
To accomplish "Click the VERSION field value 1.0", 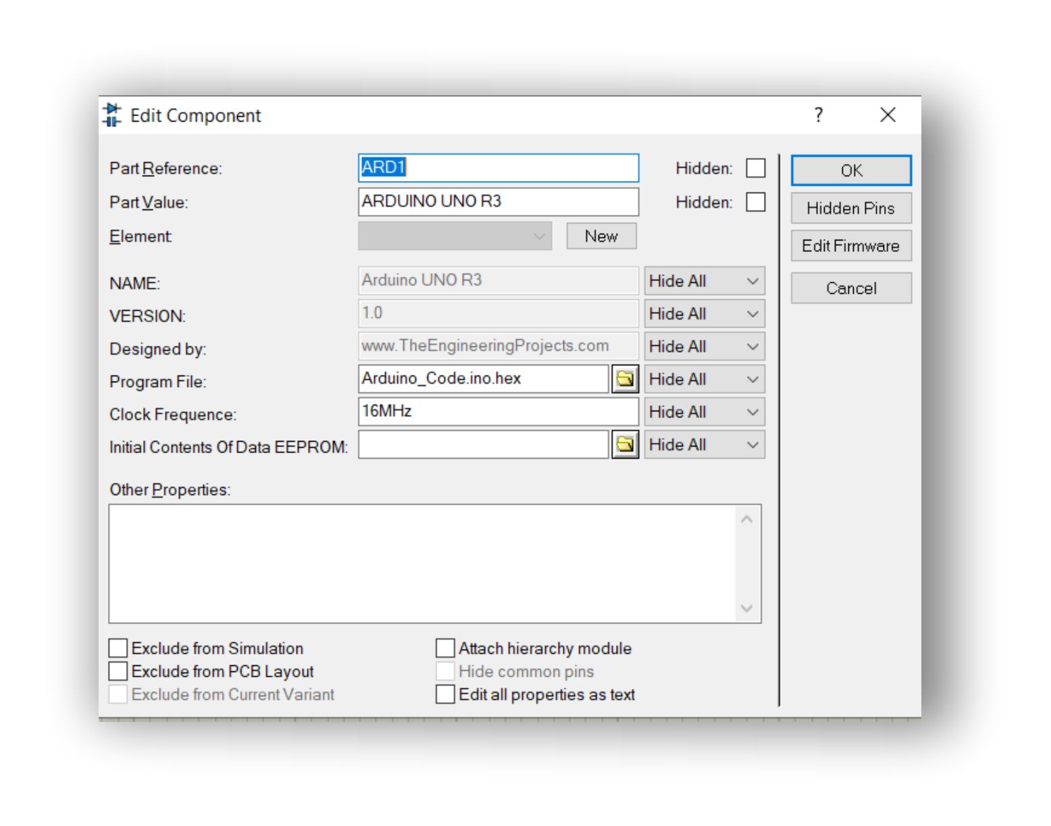I will [x=498, y=313].
